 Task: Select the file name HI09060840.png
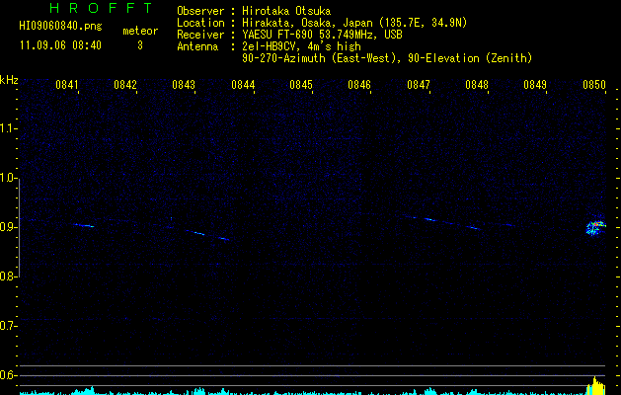pyautogui.click(x=60, y=26)
